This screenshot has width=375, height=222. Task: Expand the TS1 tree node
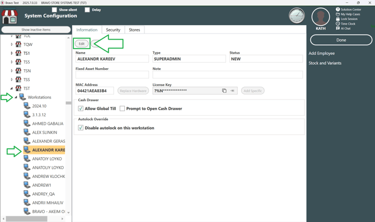(12, 53)
